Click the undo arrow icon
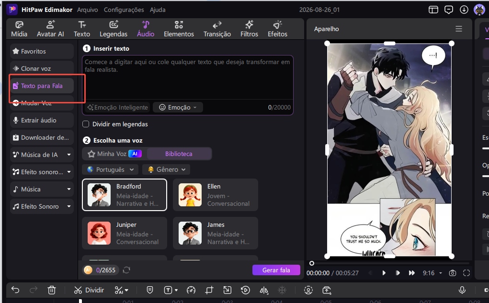The width and height of the screenshot is (489, 303). pyautogui.click(x=15, y=290)
